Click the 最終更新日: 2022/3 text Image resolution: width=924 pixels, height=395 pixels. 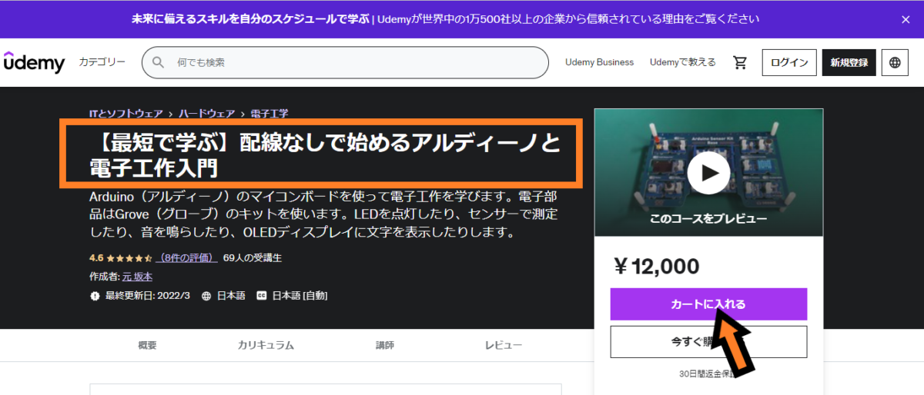pos(148,296)
